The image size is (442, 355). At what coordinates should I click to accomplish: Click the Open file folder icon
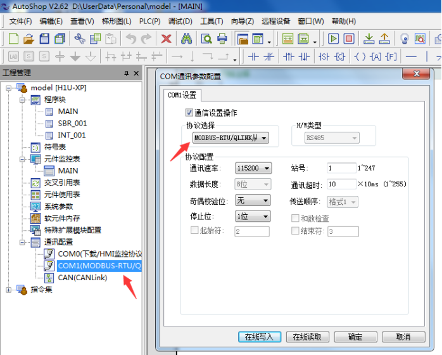[27, 39]
